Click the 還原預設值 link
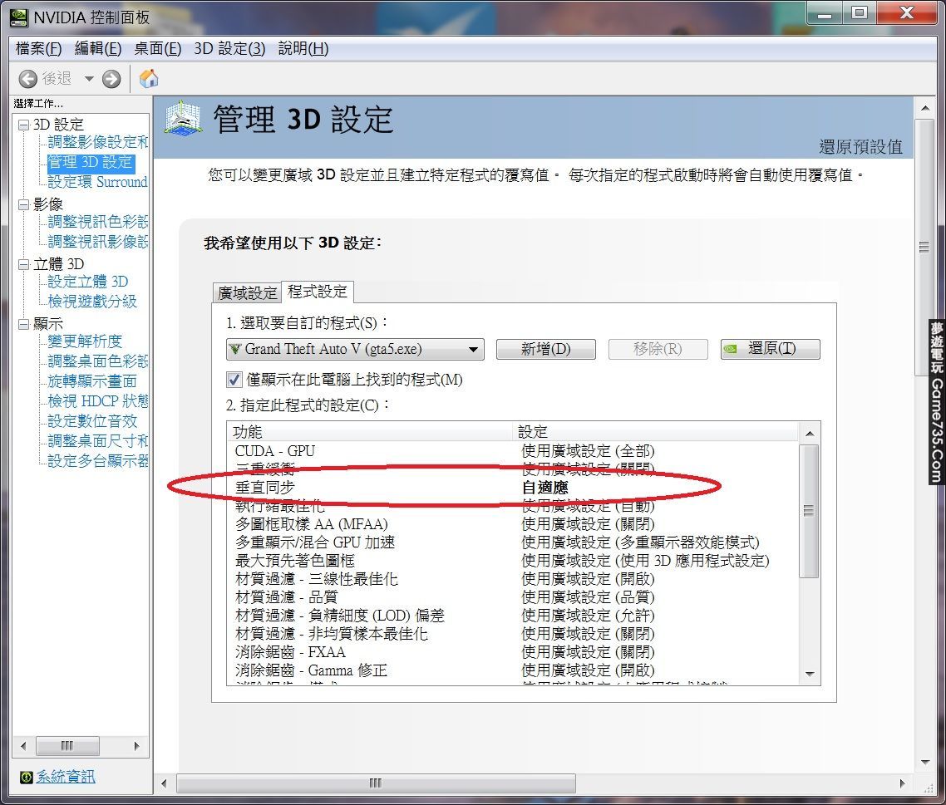The width and height of the screenshot is (946, 805). pos(860,146)
